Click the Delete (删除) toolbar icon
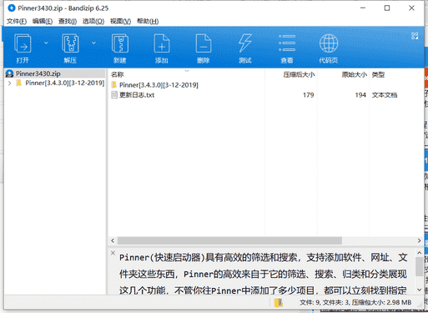This screenshot has width=428, height=313. click(204, 43)
